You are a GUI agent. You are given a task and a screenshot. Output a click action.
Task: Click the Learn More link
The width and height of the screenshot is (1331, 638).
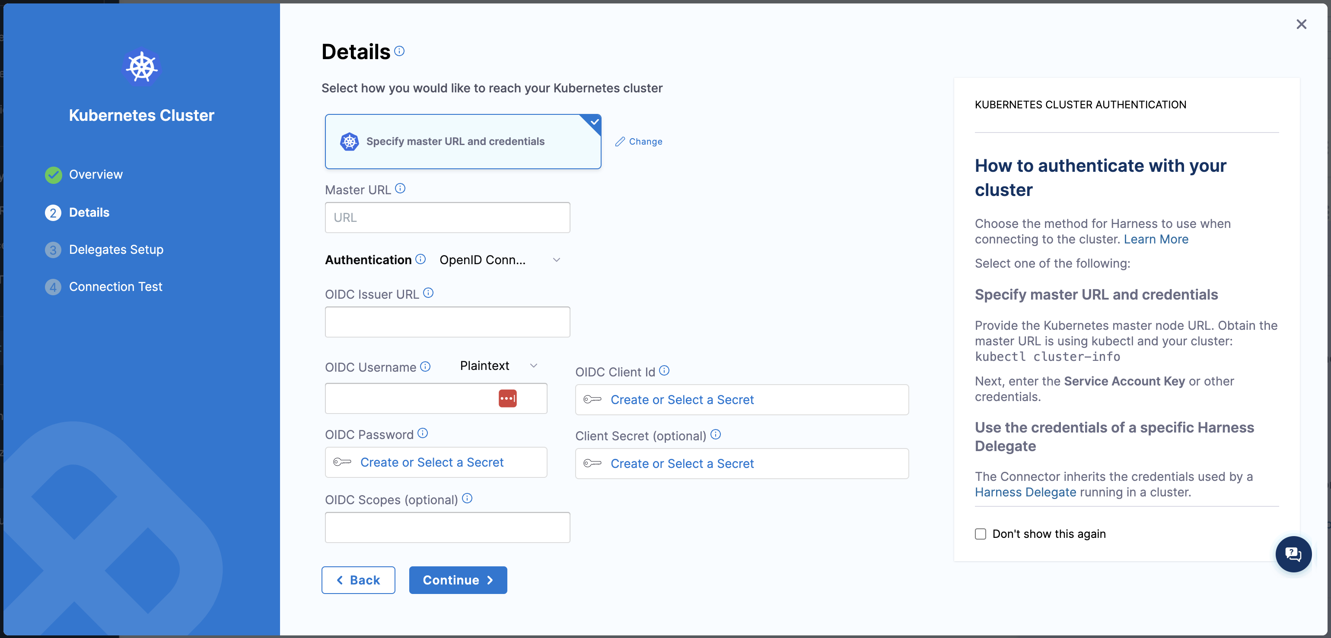click(1156, 240)
